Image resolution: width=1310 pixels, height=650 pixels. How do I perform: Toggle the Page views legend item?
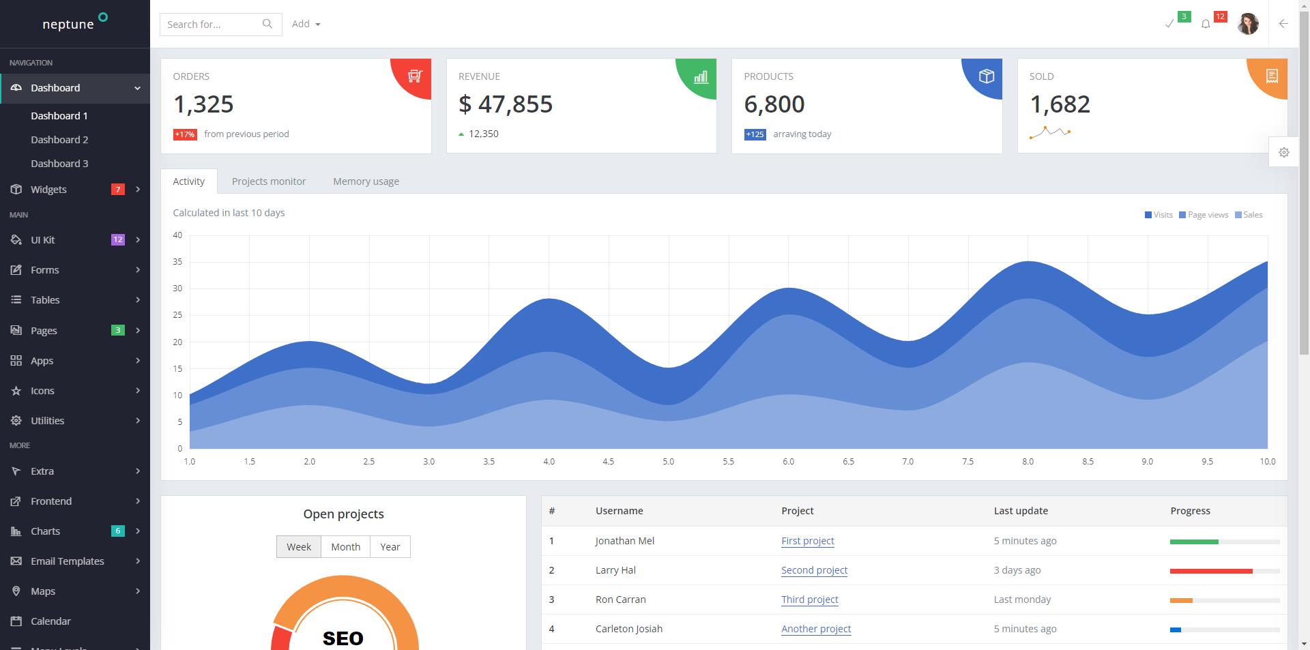pyautogui.click(x=1204, y=215)
